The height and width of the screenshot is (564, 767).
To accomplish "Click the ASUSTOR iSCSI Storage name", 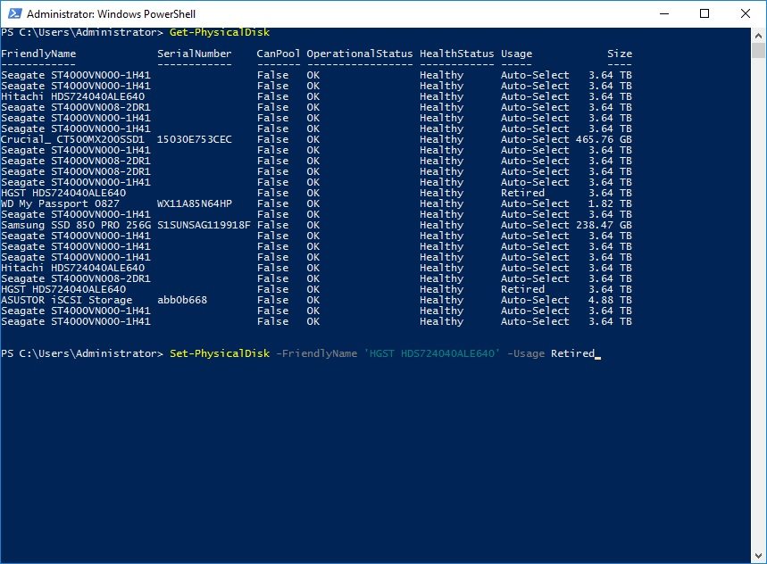I will click(x=67, y=300).
